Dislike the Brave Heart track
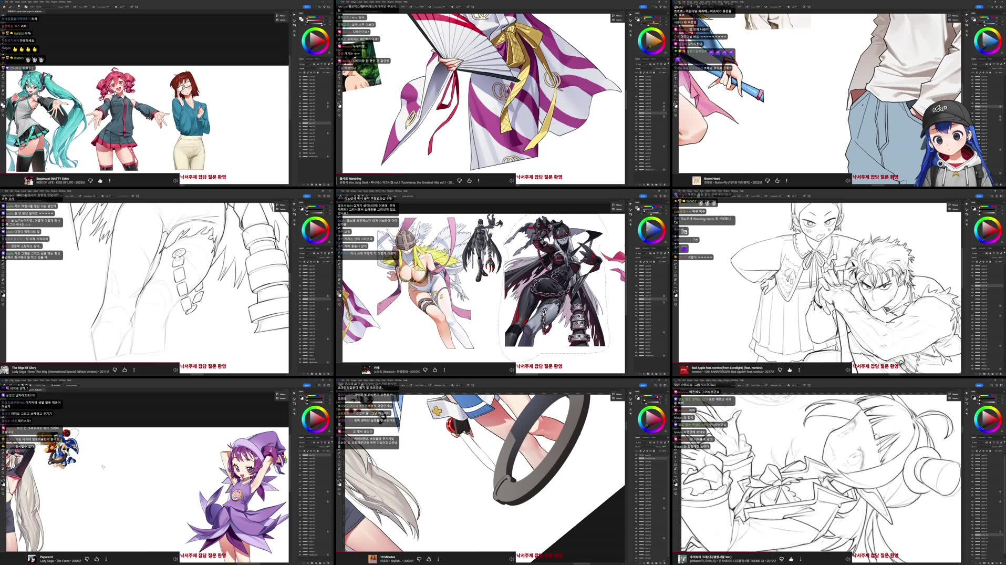1006x565 pixels. click(768, 180)
